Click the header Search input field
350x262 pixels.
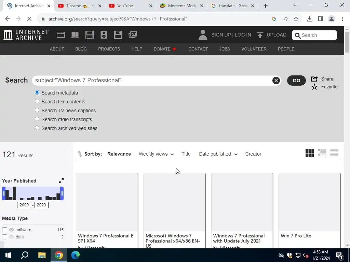[x=314, y=35]
